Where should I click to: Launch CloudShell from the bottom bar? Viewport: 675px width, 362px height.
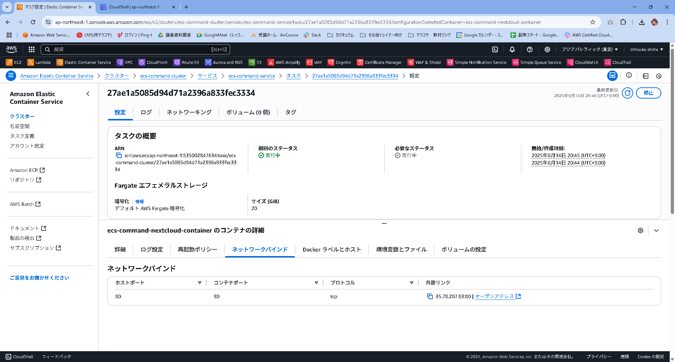[19, 356]
